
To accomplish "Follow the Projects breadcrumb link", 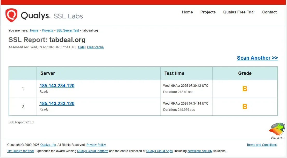I will (x=47, y=30).
